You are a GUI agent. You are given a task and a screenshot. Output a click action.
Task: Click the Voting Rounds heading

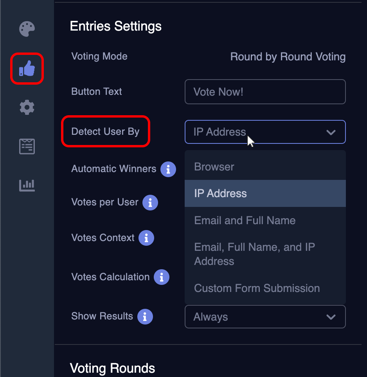tap(113, 368)
